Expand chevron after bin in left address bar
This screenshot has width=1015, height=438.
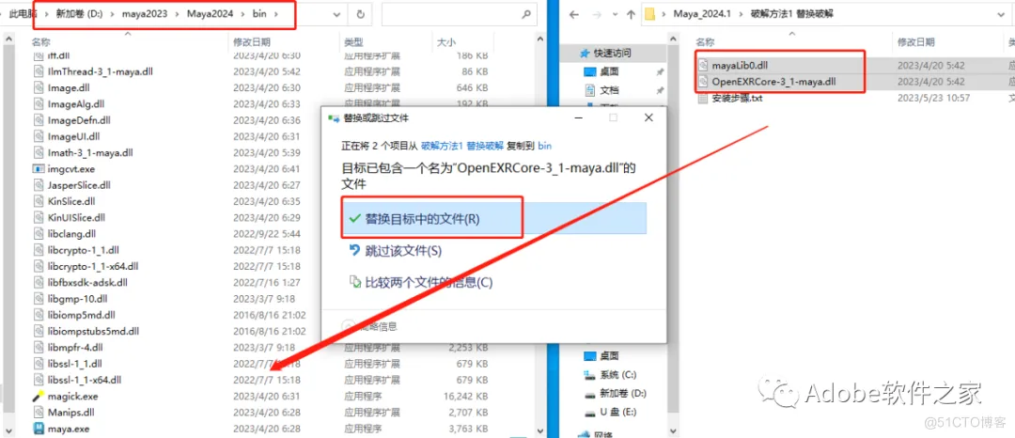pos(276,13)
